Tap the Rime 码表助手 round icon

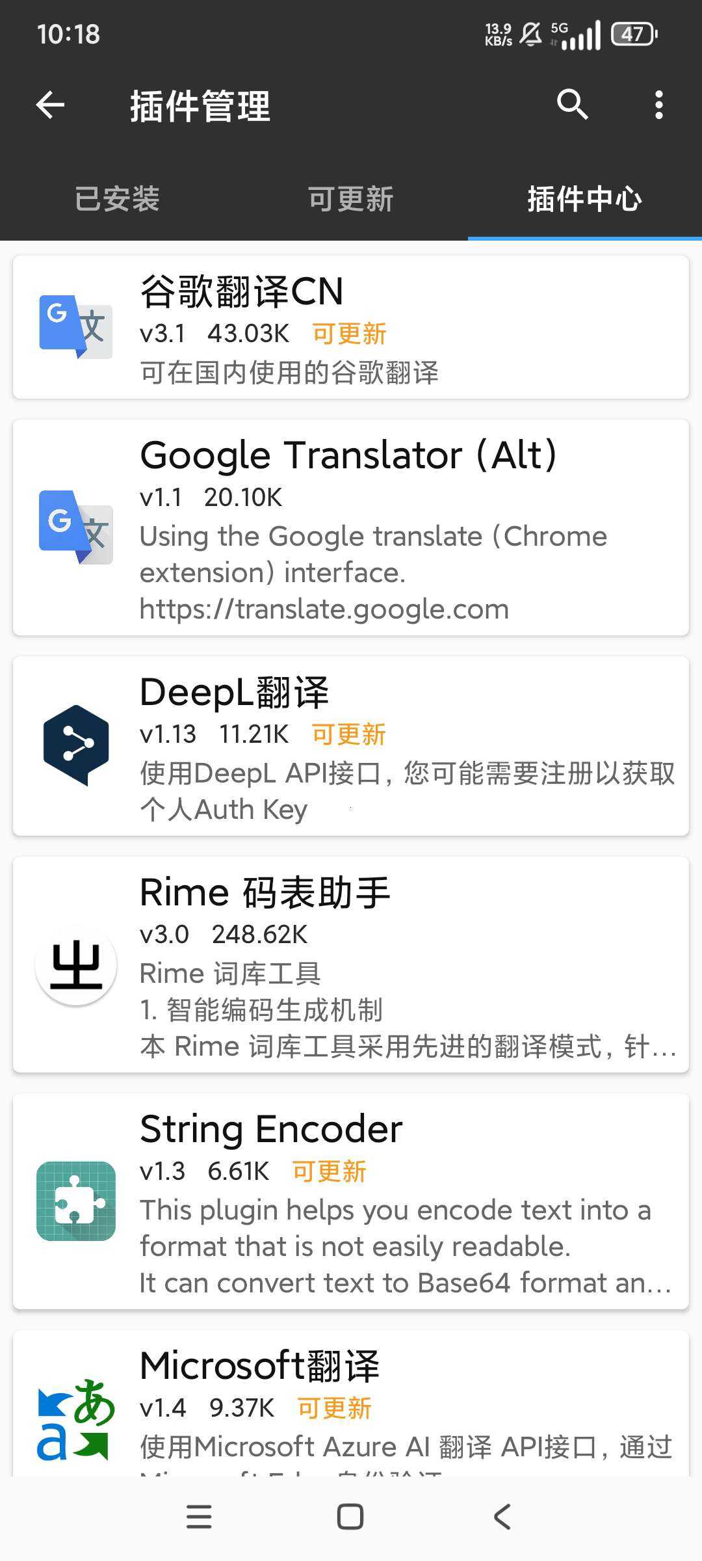pos(76,965)
